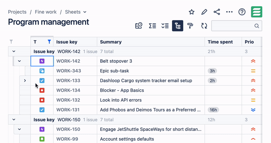Collapse the WORK-150 issue key group

14,120
